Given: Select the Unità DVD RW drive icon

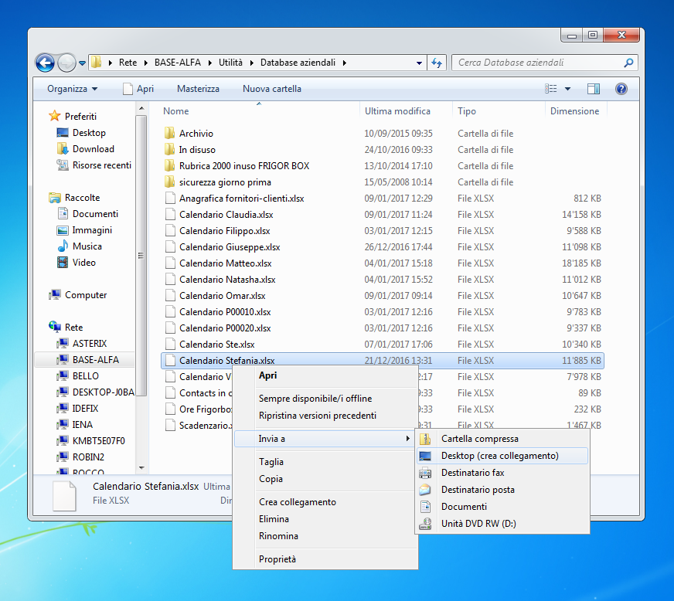Looking at the screenshot, I should (425, 524).
